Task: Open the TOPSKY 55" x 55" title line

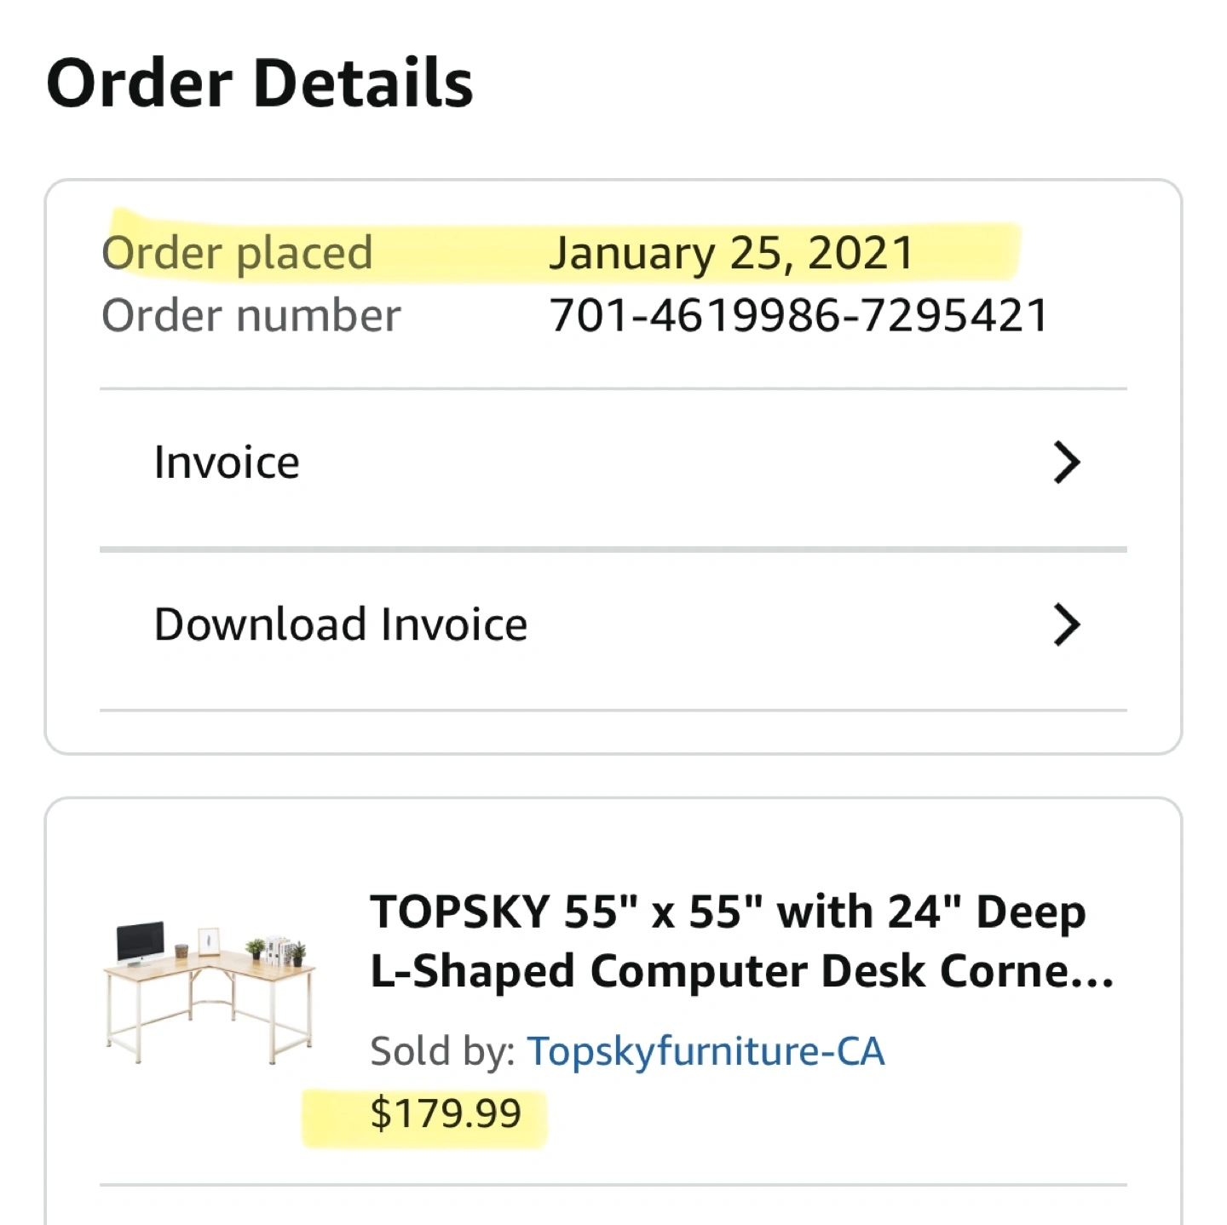Action: coord(728,912)
